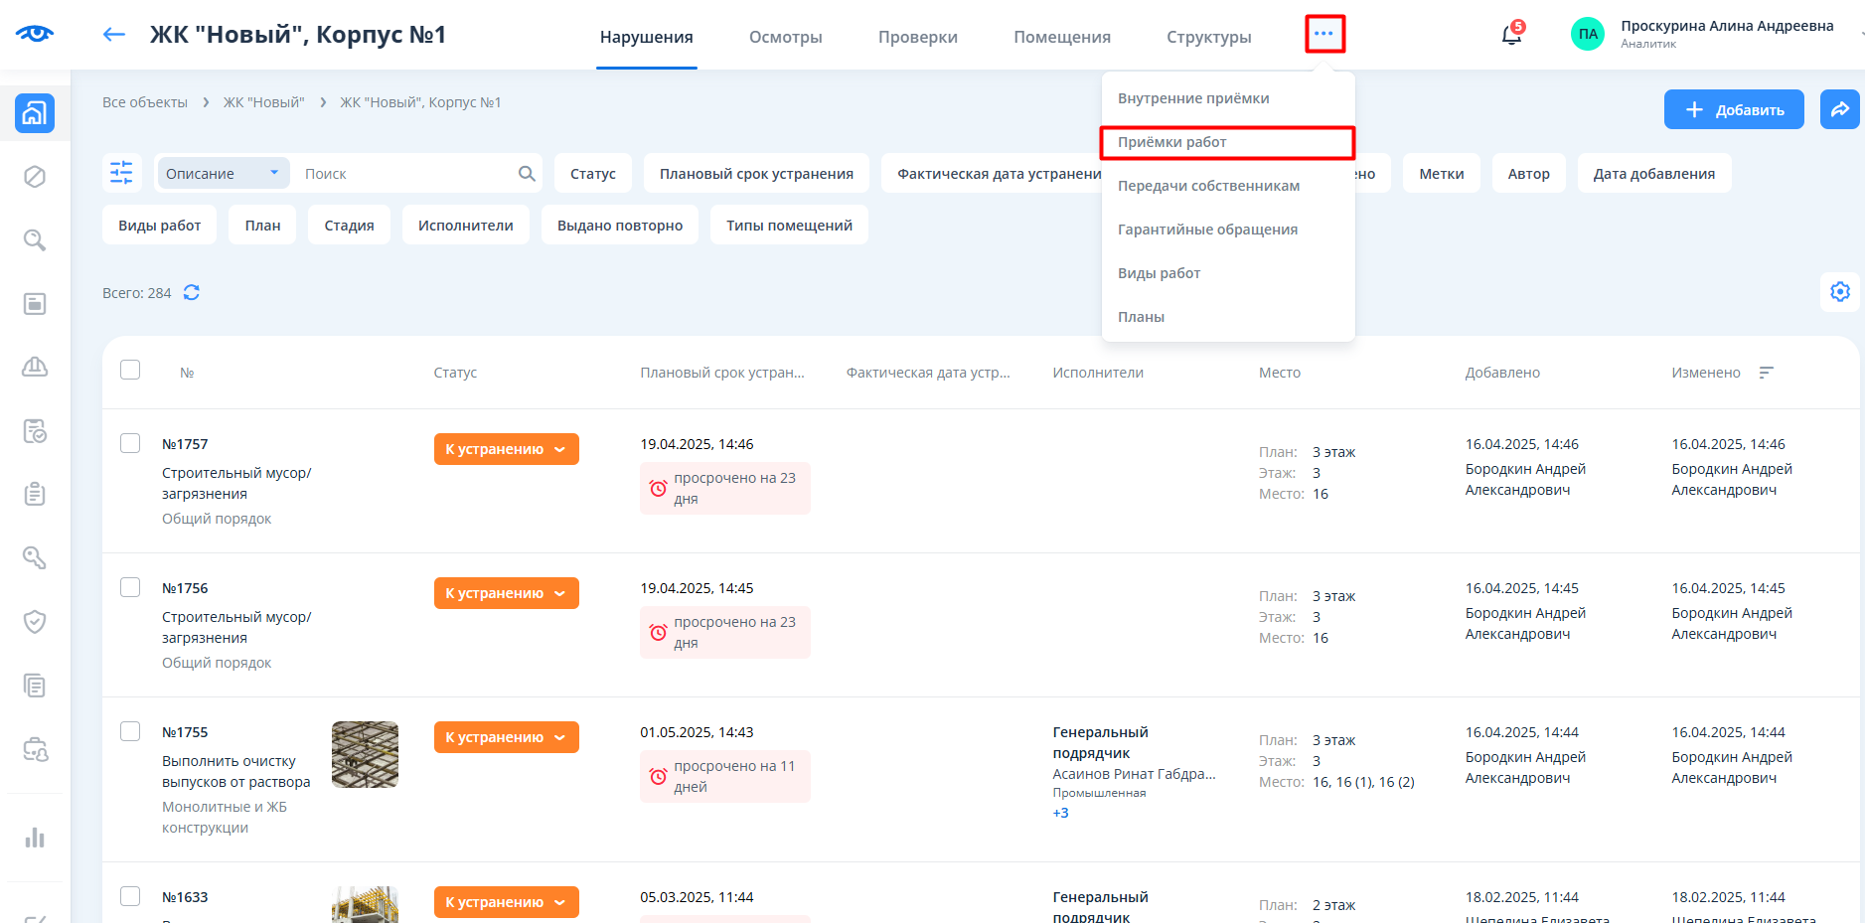Click the Добавить button
The image size is (1865, 923).
click(x=1733, y=109)
